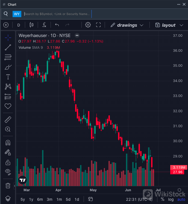Switch to the 5y time range

pos(23,199)
